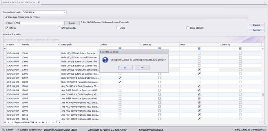Image resolution: width=268 pixels, height=131 pixels.
Task: Confirm saving with the Sí button
Action: coord(125,68)
